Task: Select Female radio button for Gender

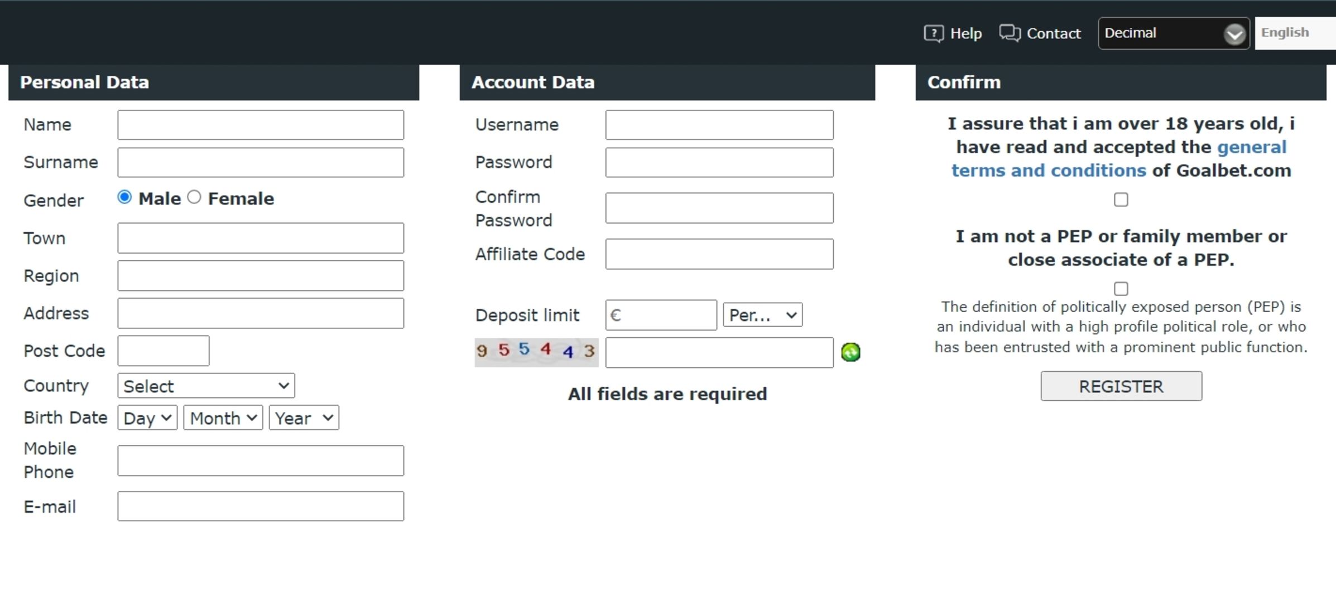Action: pos(194,198)
